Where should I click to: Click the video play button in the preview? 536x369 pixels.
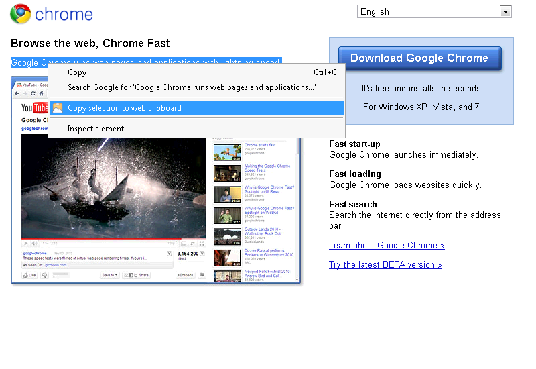[25, 243]
